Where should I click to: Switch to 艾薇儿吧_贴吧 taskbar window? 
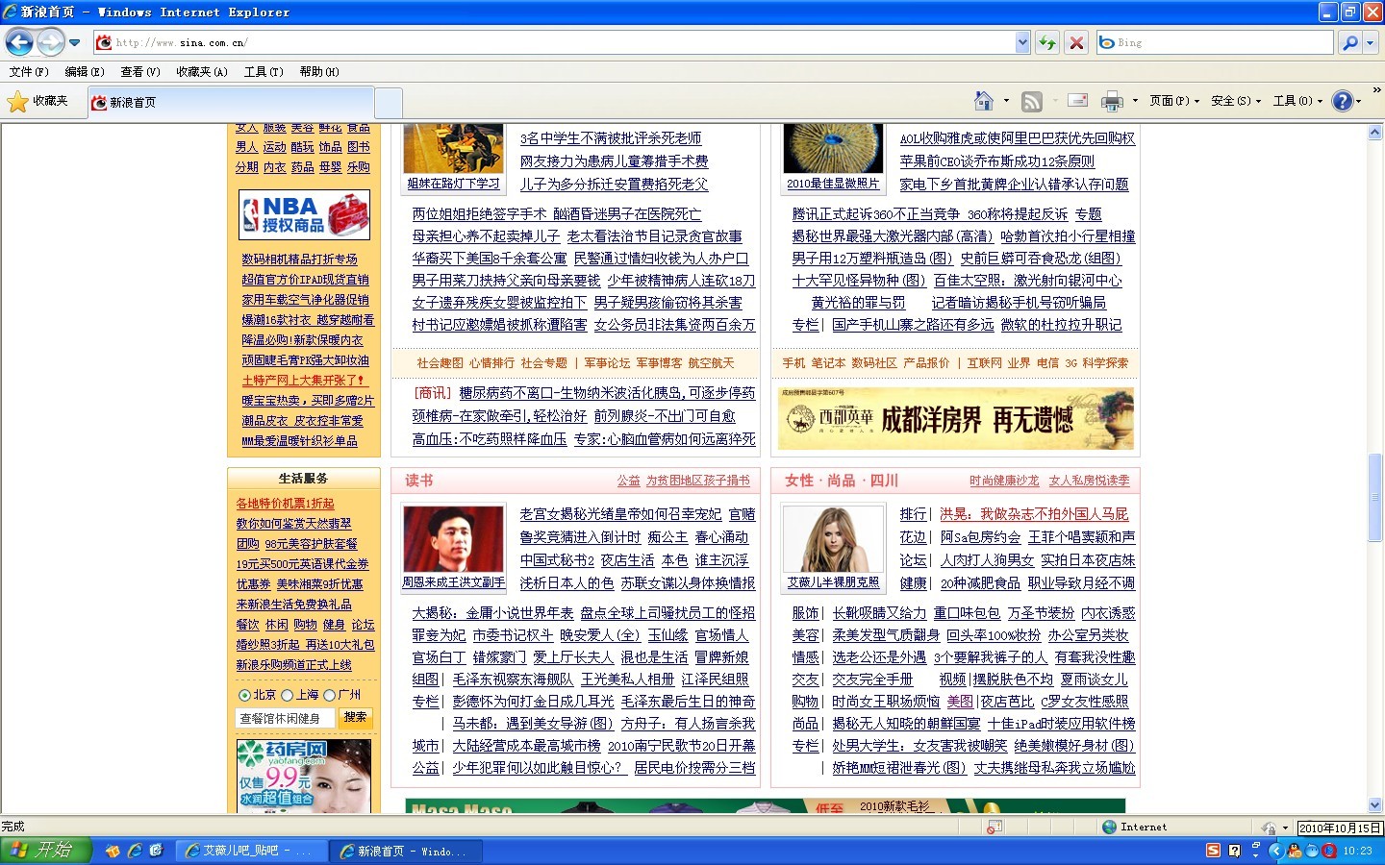pyautogui.click(x=252, y=851)
